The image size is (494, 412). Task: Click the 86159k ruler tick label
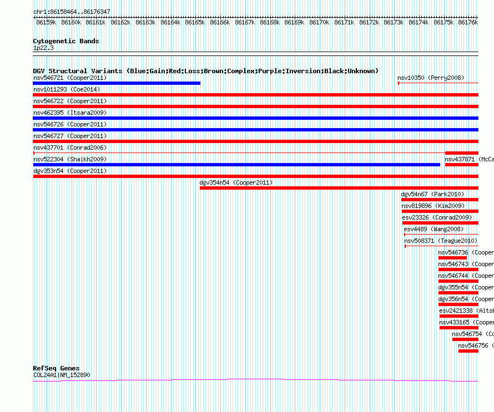(46, 22)
